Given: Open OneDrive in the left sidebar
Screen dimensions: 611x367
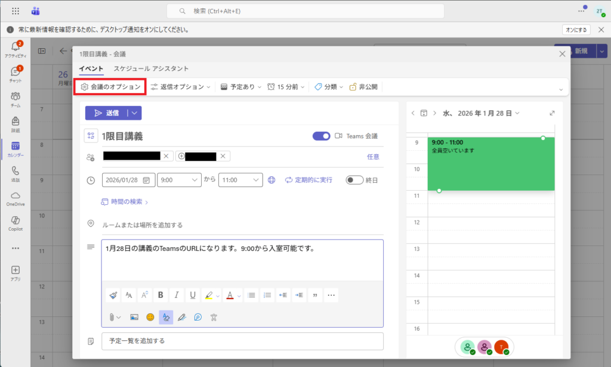Looking at the screenshot, I should pos(15,198).
